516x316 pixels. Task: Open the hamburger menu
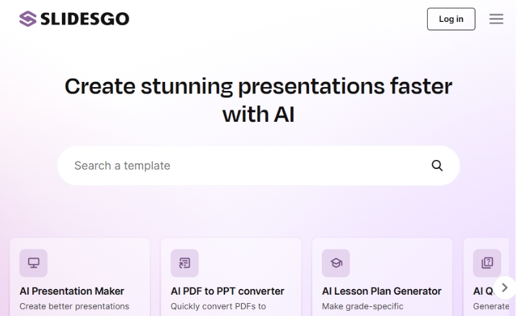click(x=496, y=19)
